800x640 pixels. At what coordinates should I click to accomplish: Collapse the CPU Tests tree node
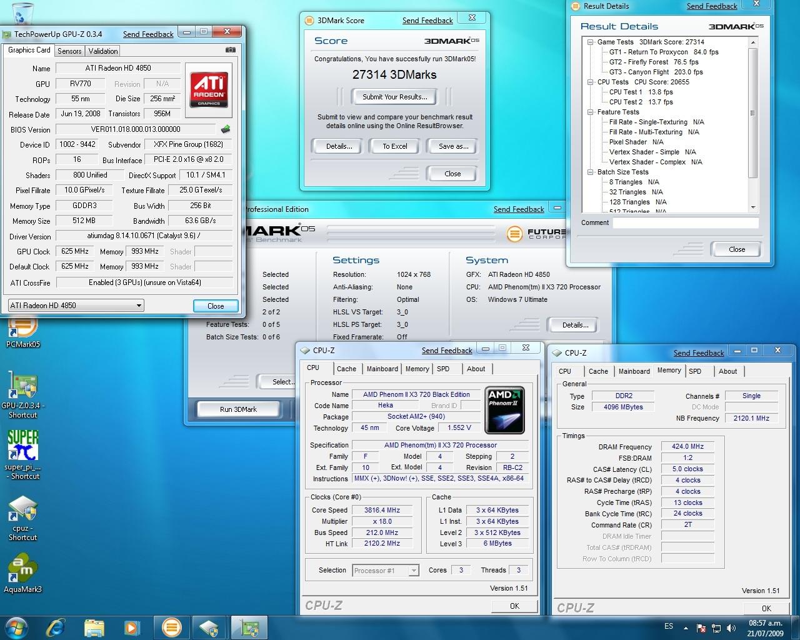[591, 82]
